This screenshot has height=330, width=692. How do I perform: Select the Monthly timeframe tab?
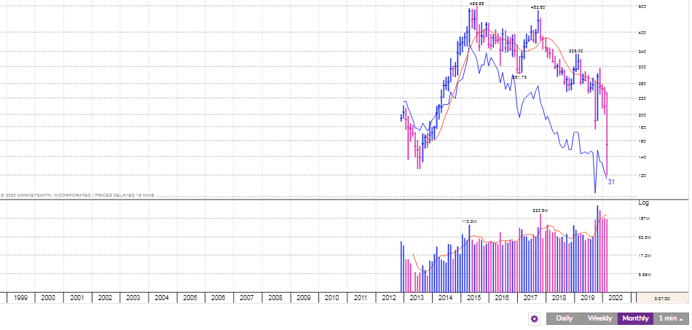click(x=635, y=318)
